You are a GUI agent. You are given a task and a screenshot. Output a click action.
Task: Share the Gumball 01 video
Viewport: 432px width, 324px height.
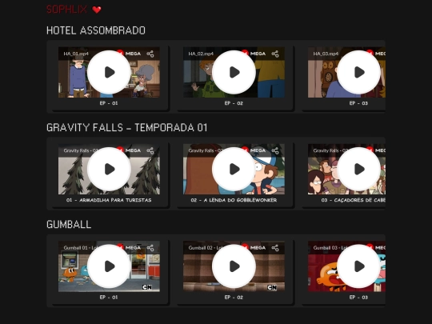(150, 248)
